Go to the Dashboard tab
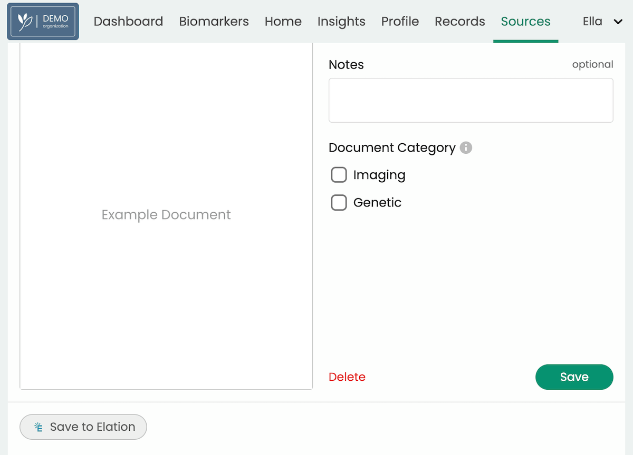 (128, 22)
